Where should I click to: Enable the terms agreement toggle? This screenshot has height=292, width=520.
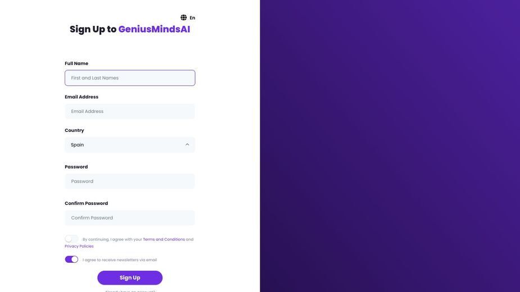(x=71, y=239)
